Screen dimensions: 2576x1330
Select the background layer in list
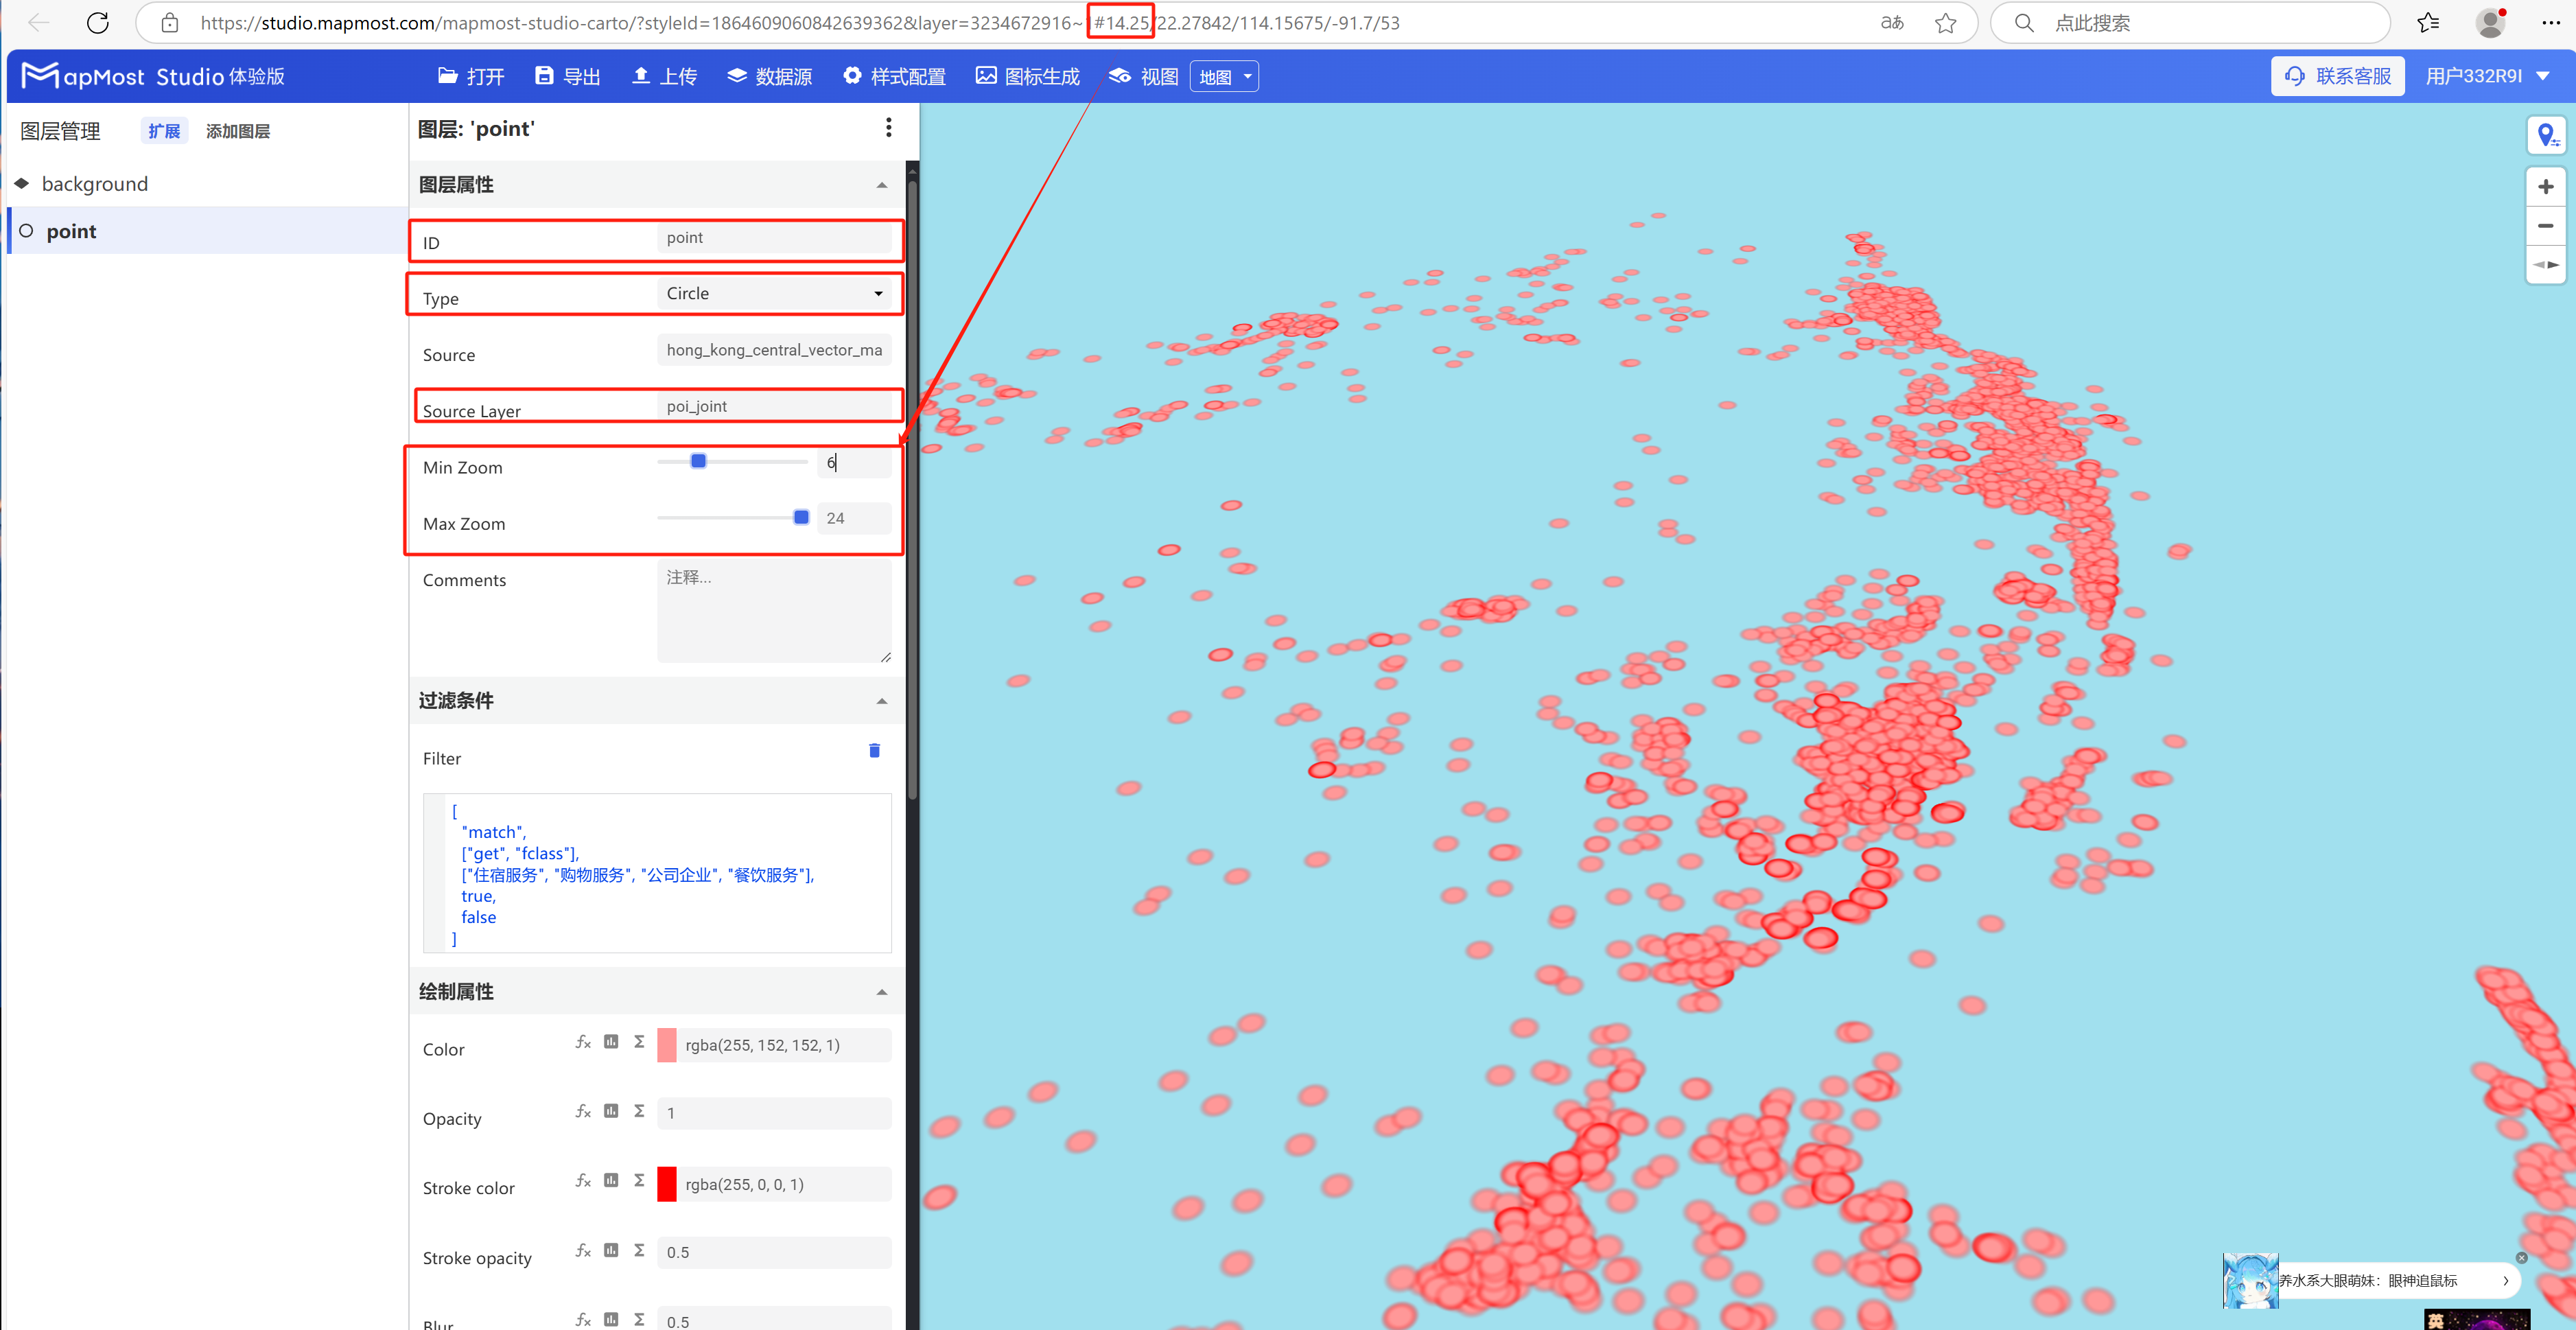(x=95, y=184)
